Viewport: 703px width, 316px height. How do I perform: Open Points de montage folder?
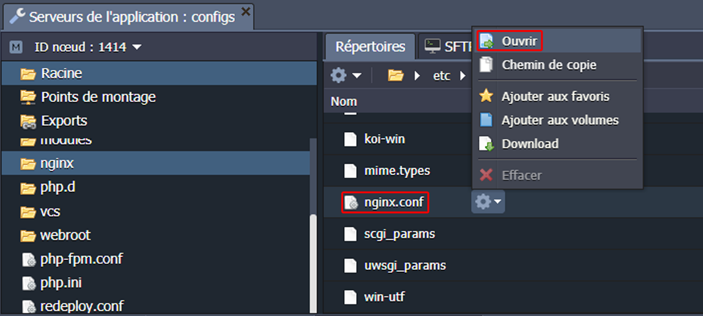[98, 97]
